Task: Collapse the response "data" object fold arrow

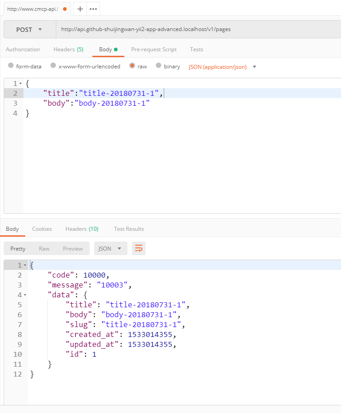Action: pyautogui.click(x=24, y=295)
